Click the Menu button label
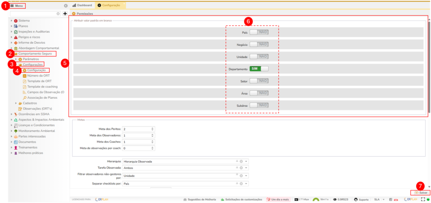The image size is (431, 203). (x=19, y=5)
